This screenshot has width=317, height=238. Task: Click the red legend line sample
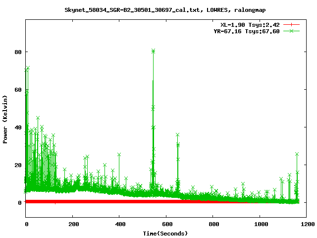pyautogui.click(x=291, y=25)
